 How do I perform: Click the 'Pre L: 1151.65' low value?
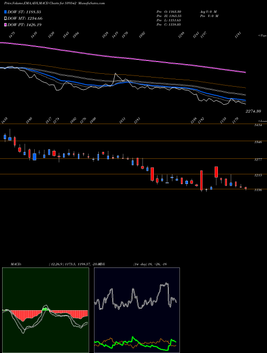click(x=169, y=20)
